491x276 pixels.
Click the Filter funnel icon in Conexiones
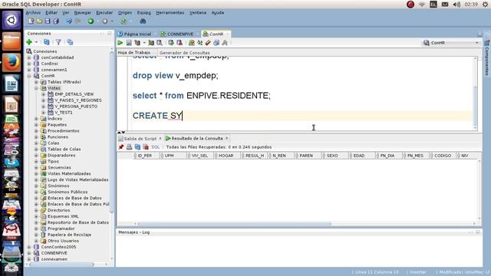pyautogui.click(x=58, y=42)
